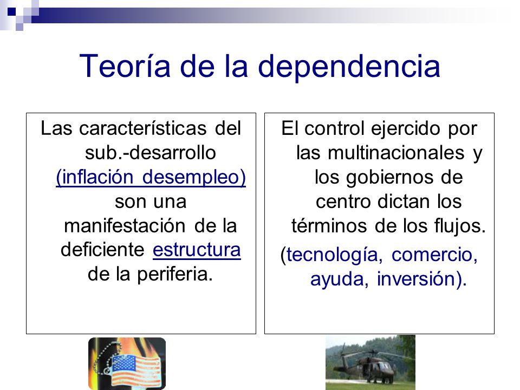Select the text "sub.-desarrollo"
Screen dimensions: 520x390
pyautogui.click(x=150, y=153)
